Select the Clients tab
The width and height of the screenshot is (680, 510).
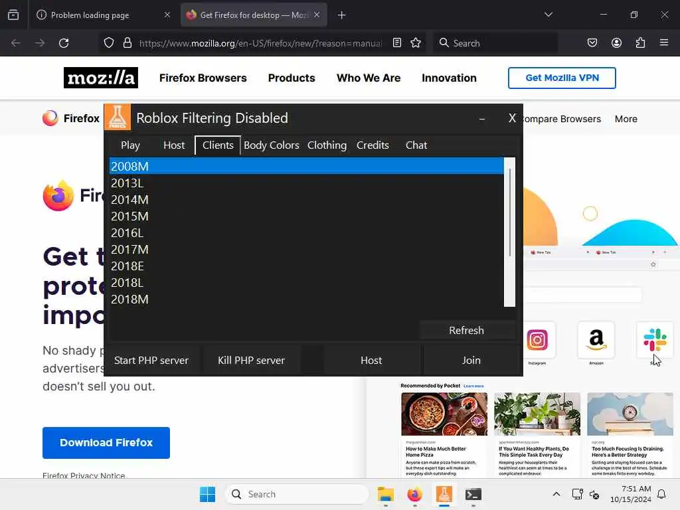[218, 145]
